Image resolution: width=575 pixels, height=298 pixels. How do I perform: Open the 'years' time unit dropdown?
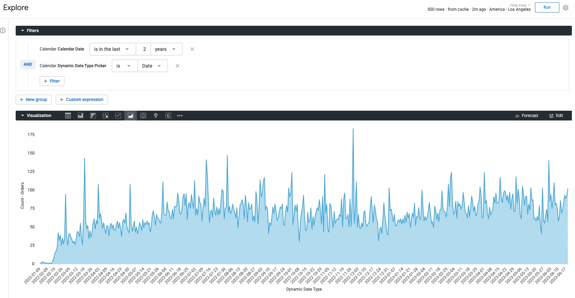(x=166, y=49)
